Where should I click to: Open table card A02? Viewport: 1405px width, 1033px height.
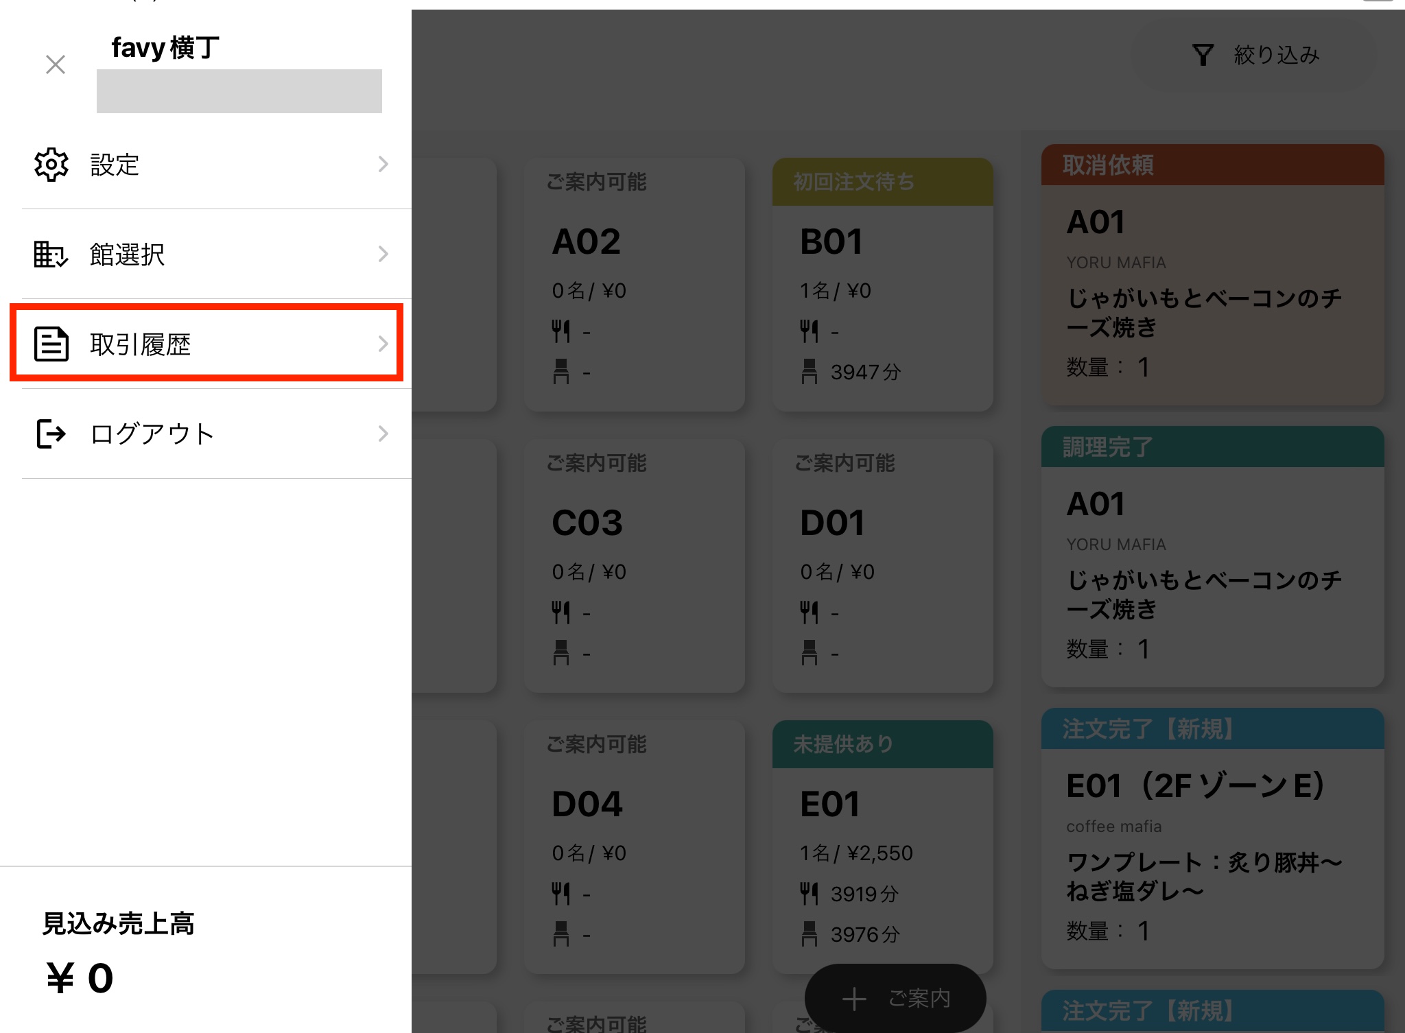tap(635, 285)
